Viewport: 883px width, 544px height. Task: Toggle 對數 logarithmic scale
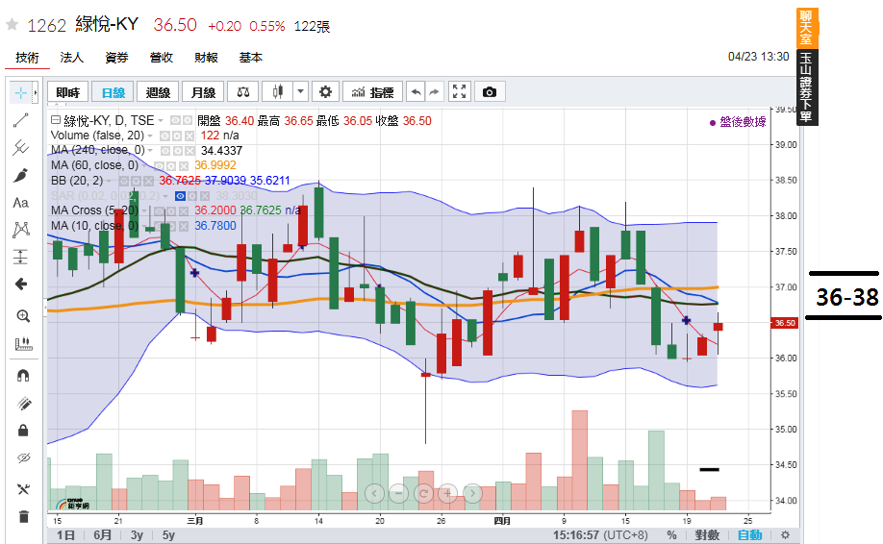click(x=707, y=535)
